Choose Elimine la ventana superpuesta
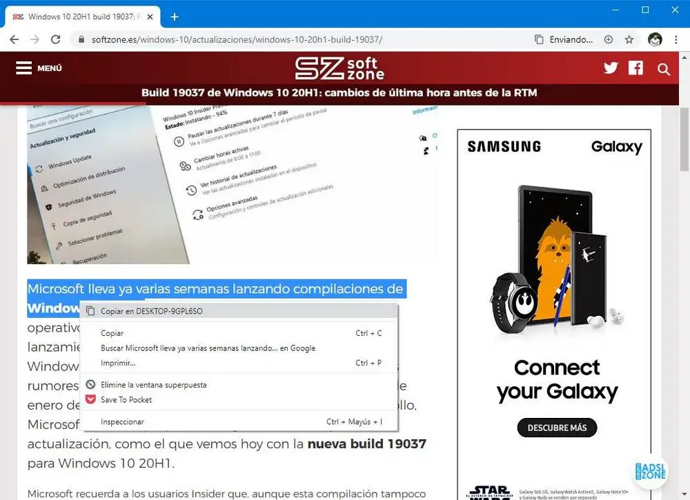This screenshot has width=690, height=500. (239, 385)
